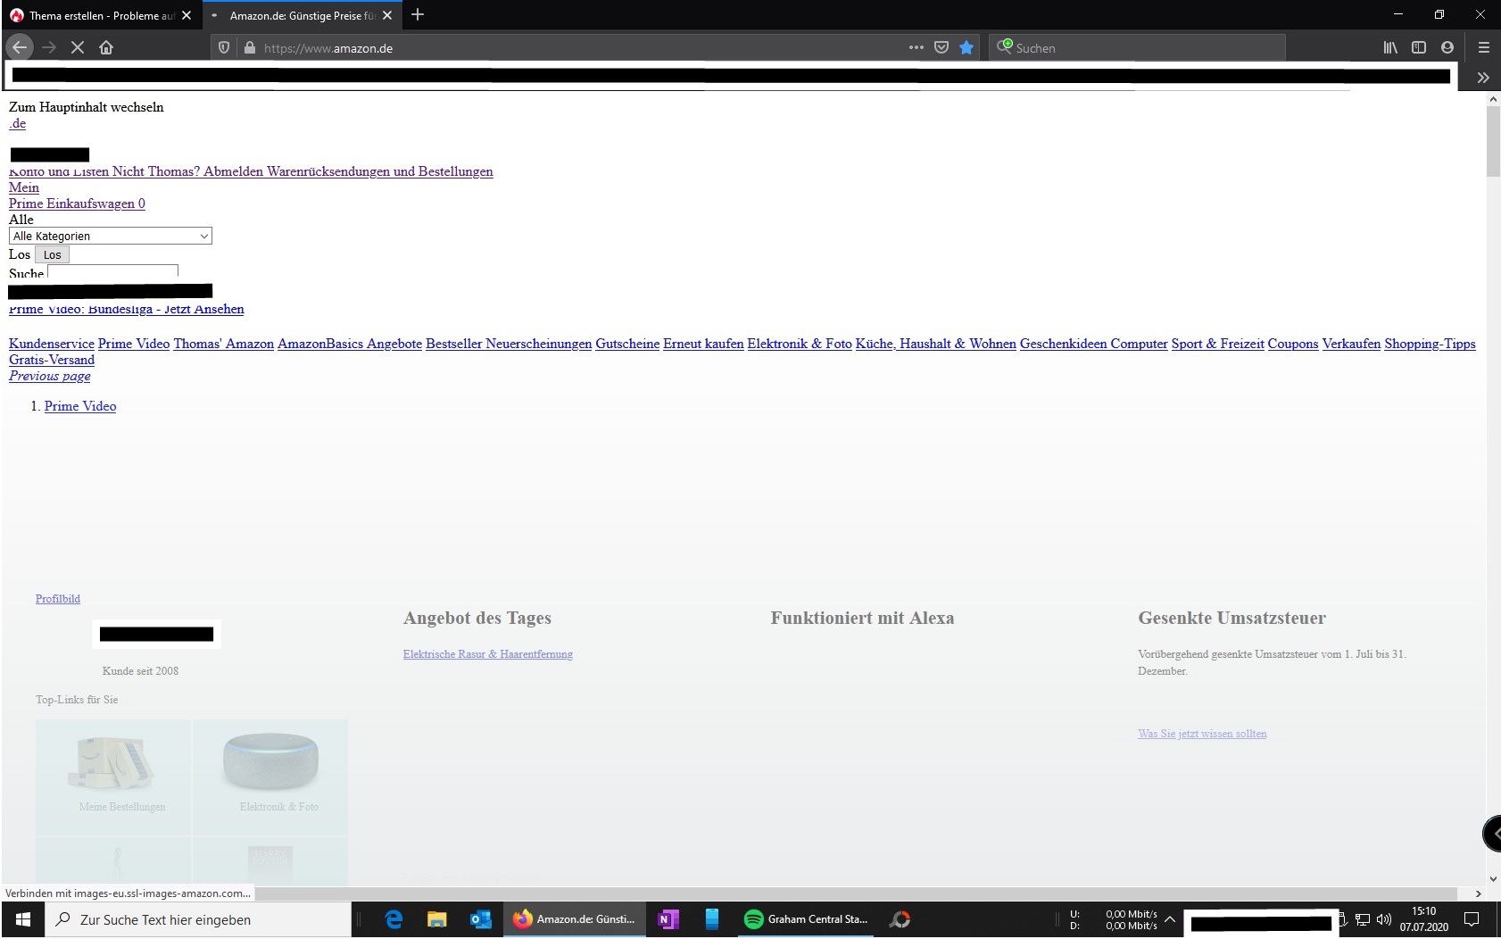
Task: Launch Microsoft Edge from the taskbar
Action: tap(394, 919)
